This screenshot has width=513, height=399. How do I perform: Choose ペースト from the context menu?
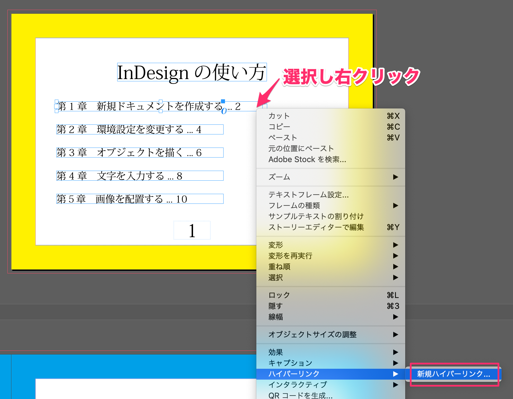click(x=331, y=138)
